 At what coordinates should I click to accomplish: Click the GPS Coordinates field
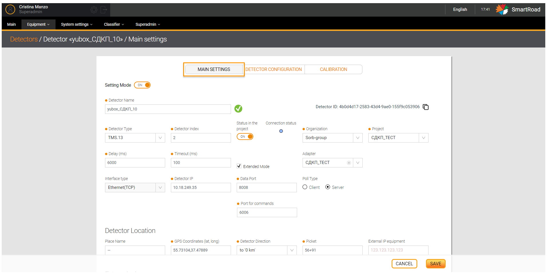point(201,250)
